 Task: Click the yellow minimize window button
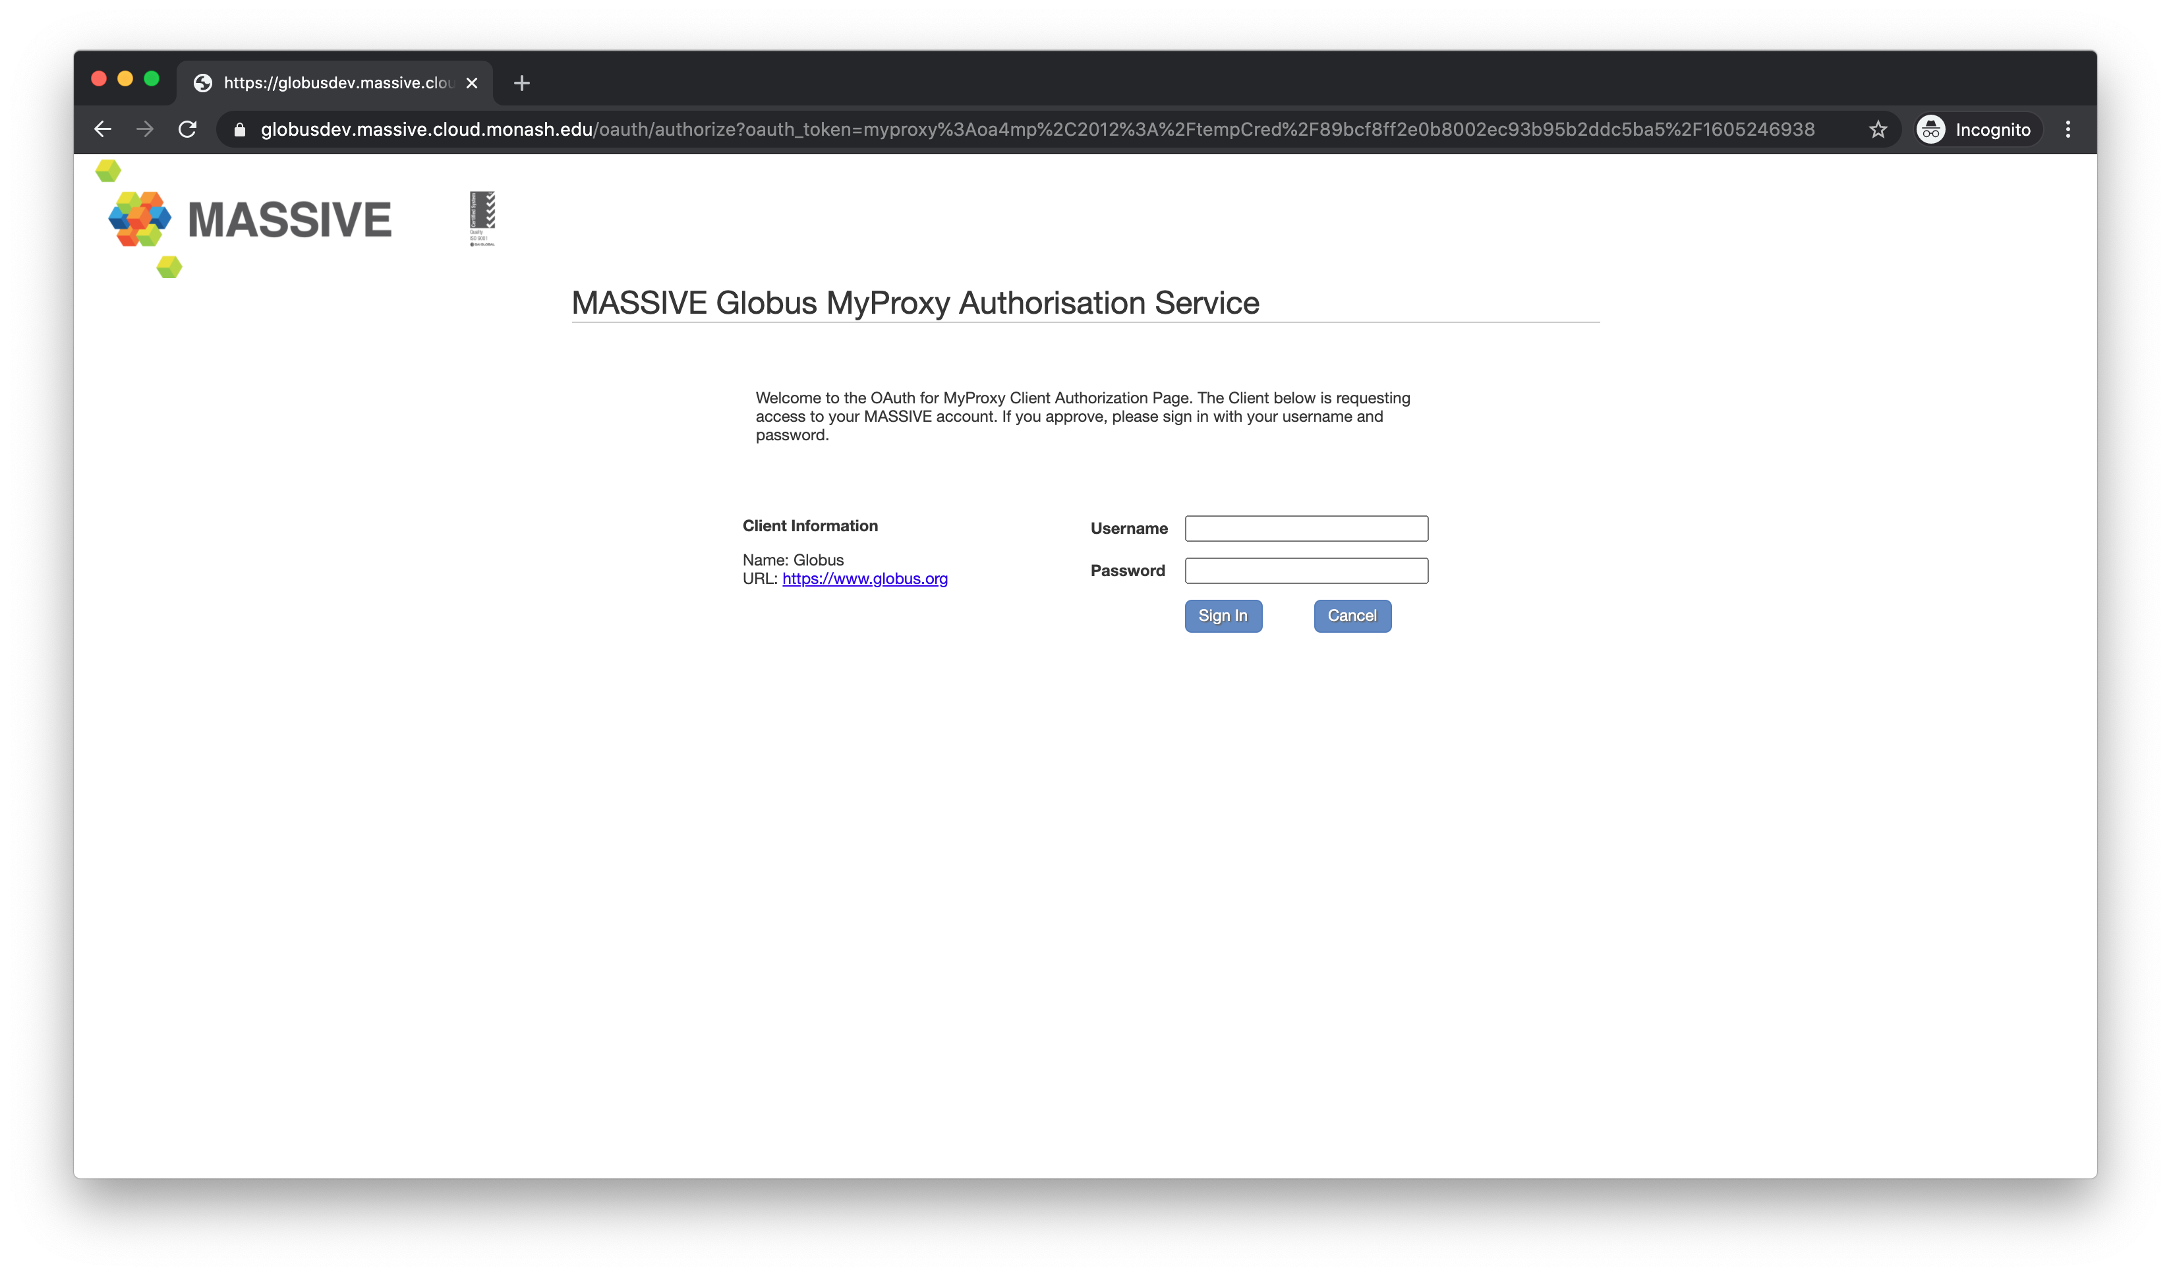125,78
